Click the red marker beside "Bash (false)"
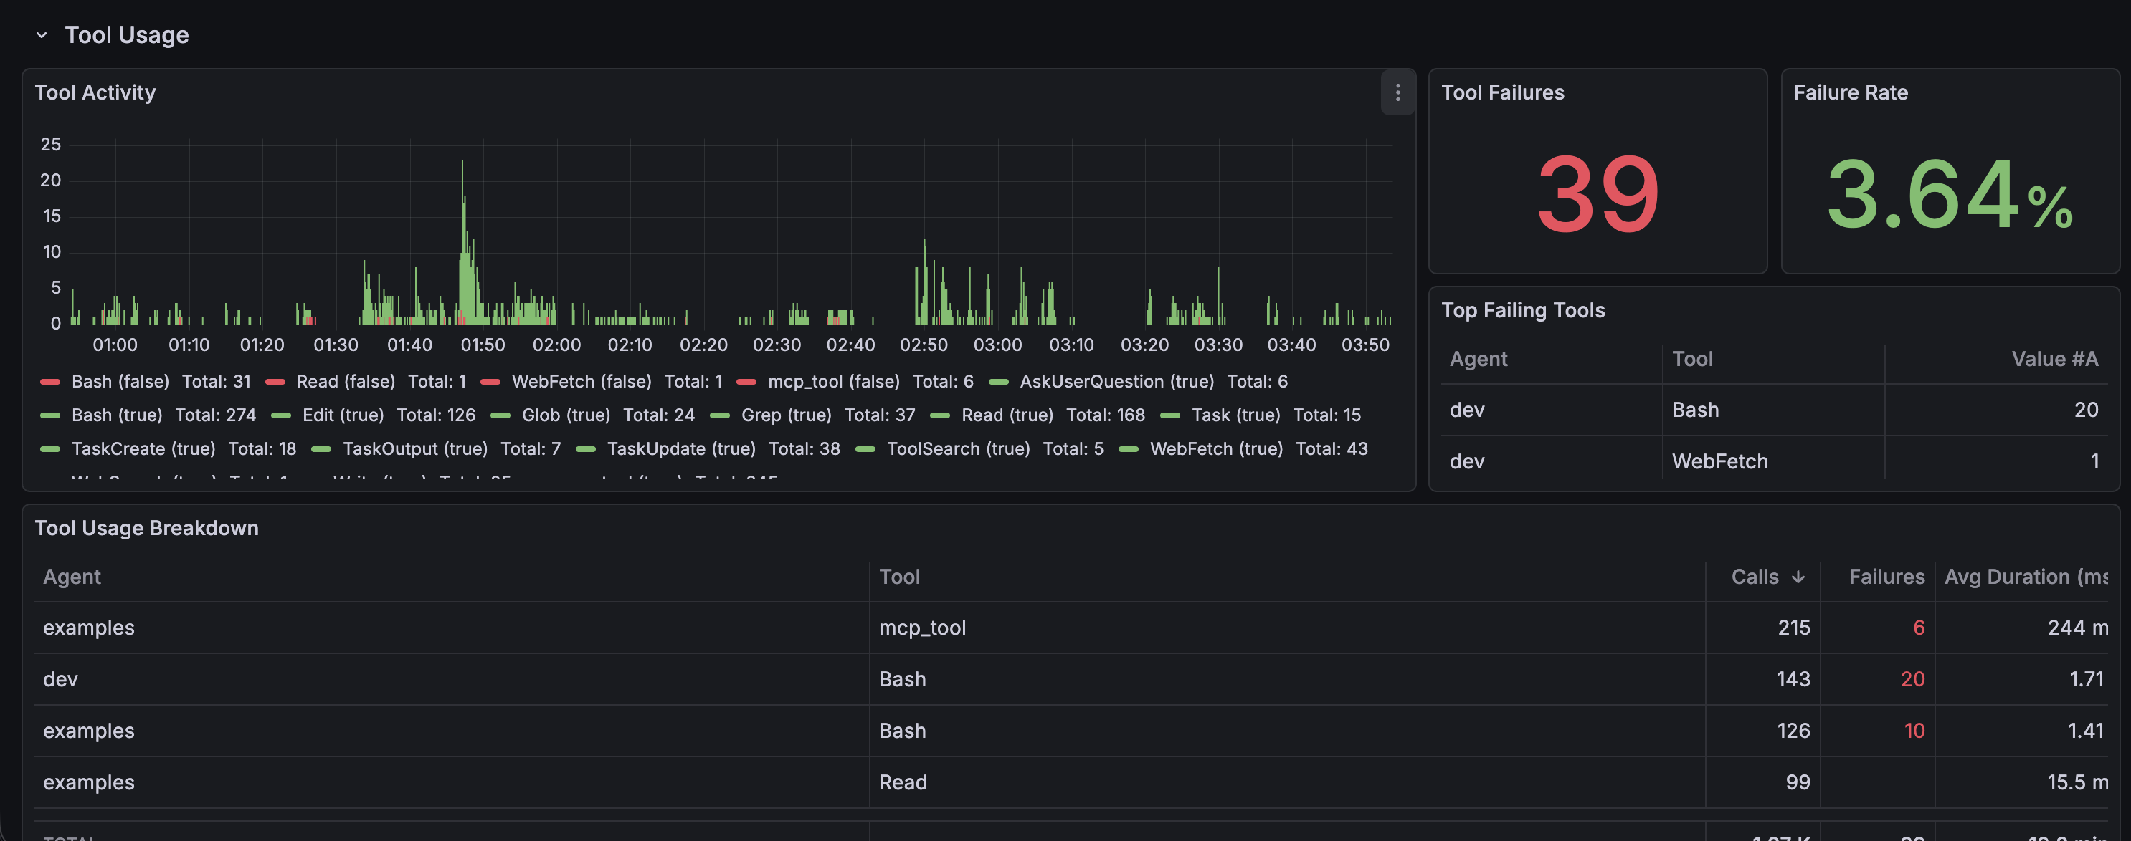Screen dimensions: 2131x841 [x=52, y=381]
